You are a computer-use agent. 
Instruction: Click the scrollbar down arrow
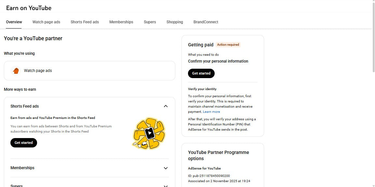[x=373, y=185]
